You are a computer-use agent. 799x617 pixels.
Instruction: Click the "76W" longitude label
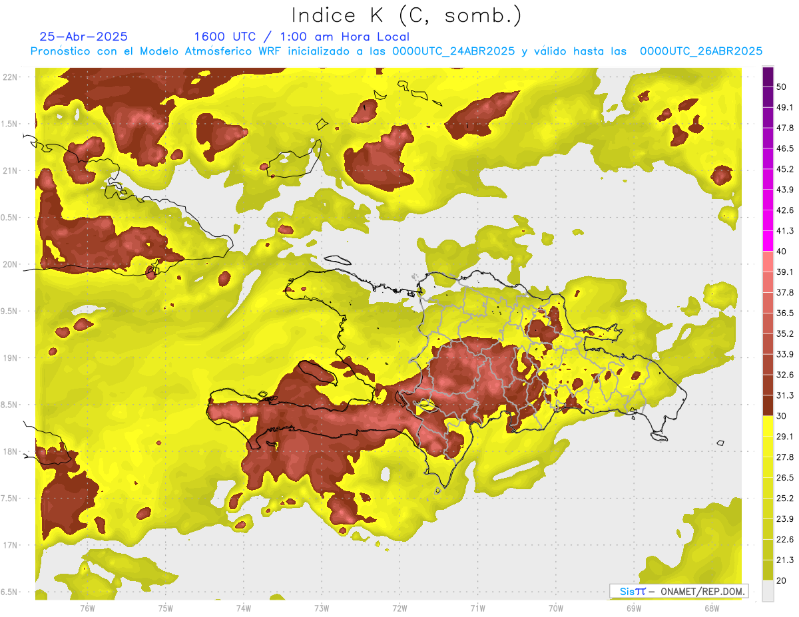(x=87, y=608)
